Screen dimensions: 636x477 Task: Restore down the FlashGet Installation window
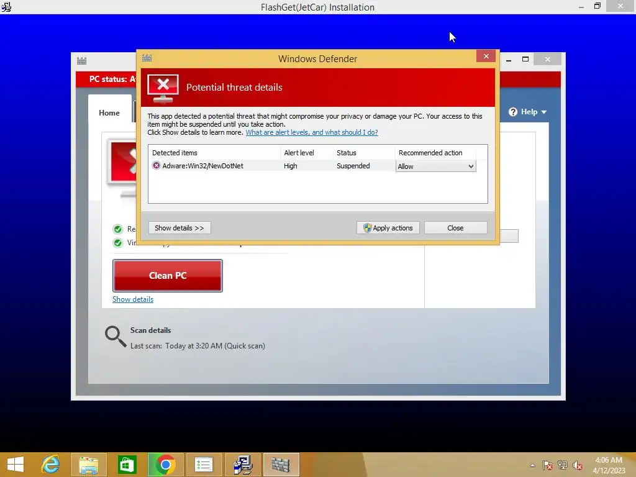pyautogui.click(x=597, y=6)
